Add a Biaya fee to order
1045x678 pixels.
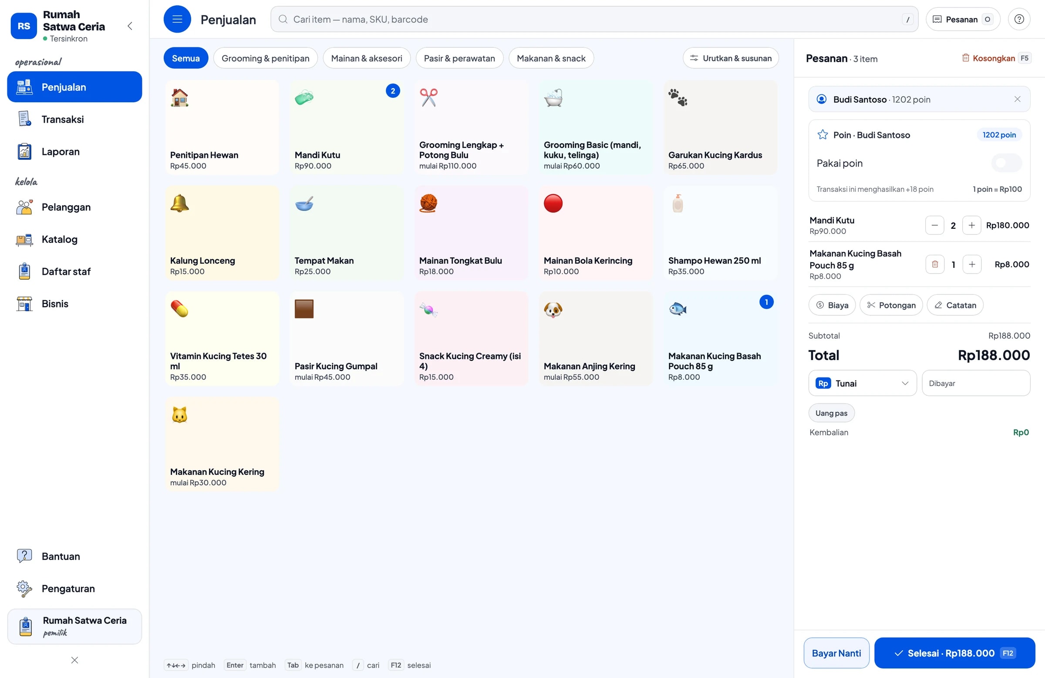point(832,305)
